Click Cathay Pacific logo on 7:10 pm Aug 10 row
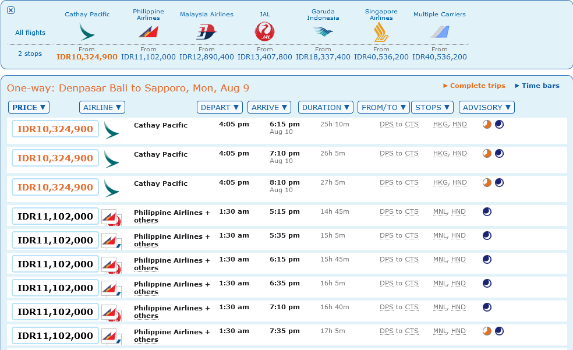 coord(111,160)
